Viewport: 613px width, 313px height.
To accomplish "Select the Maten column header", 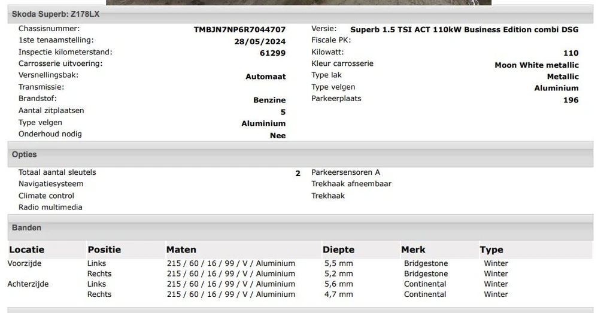I will [x=181, y=250].
